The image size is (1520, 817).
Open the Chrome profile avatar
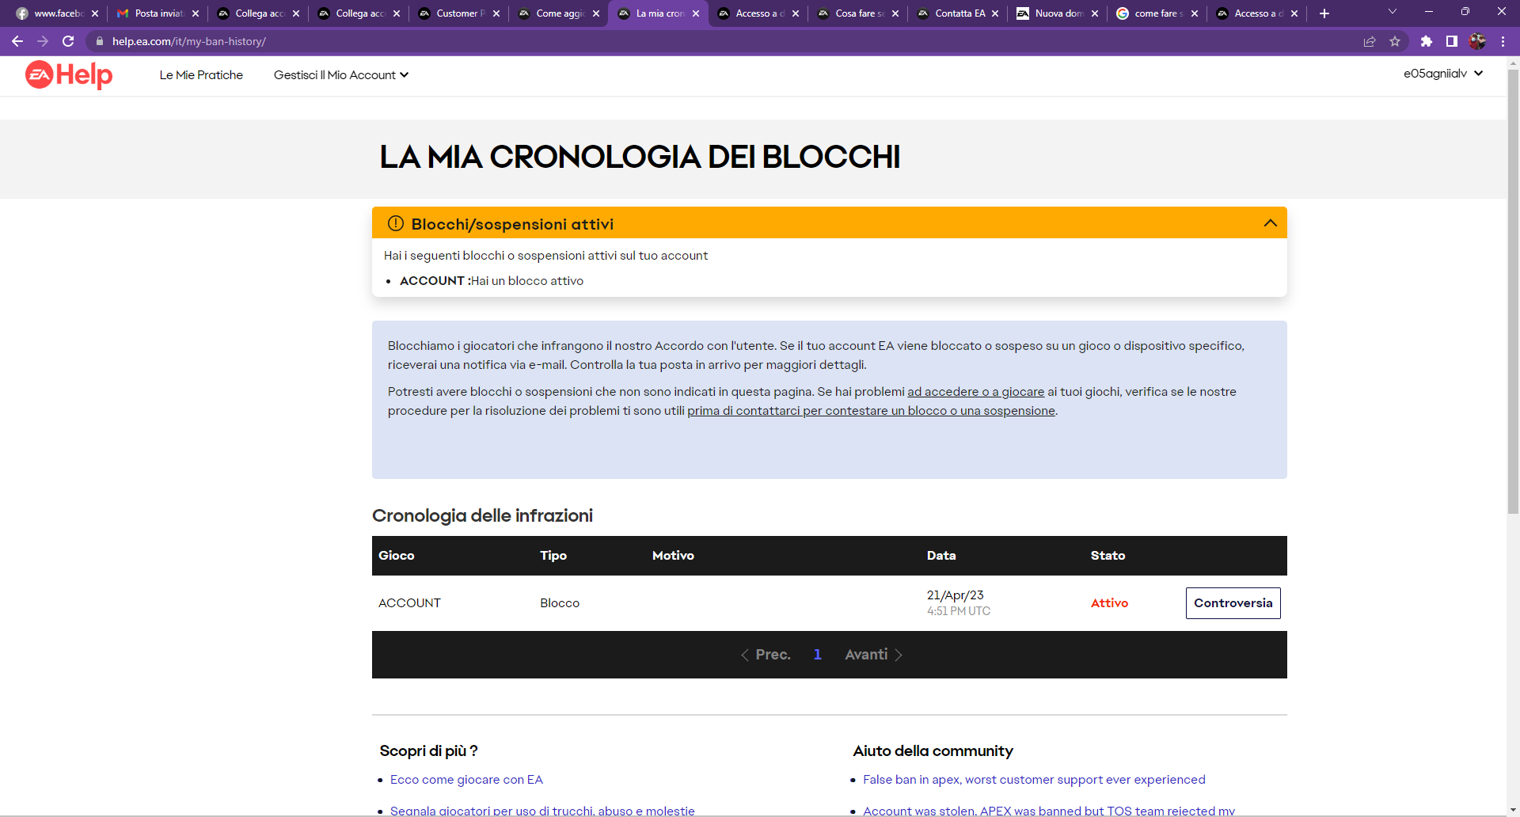(x=1477, y=41)
